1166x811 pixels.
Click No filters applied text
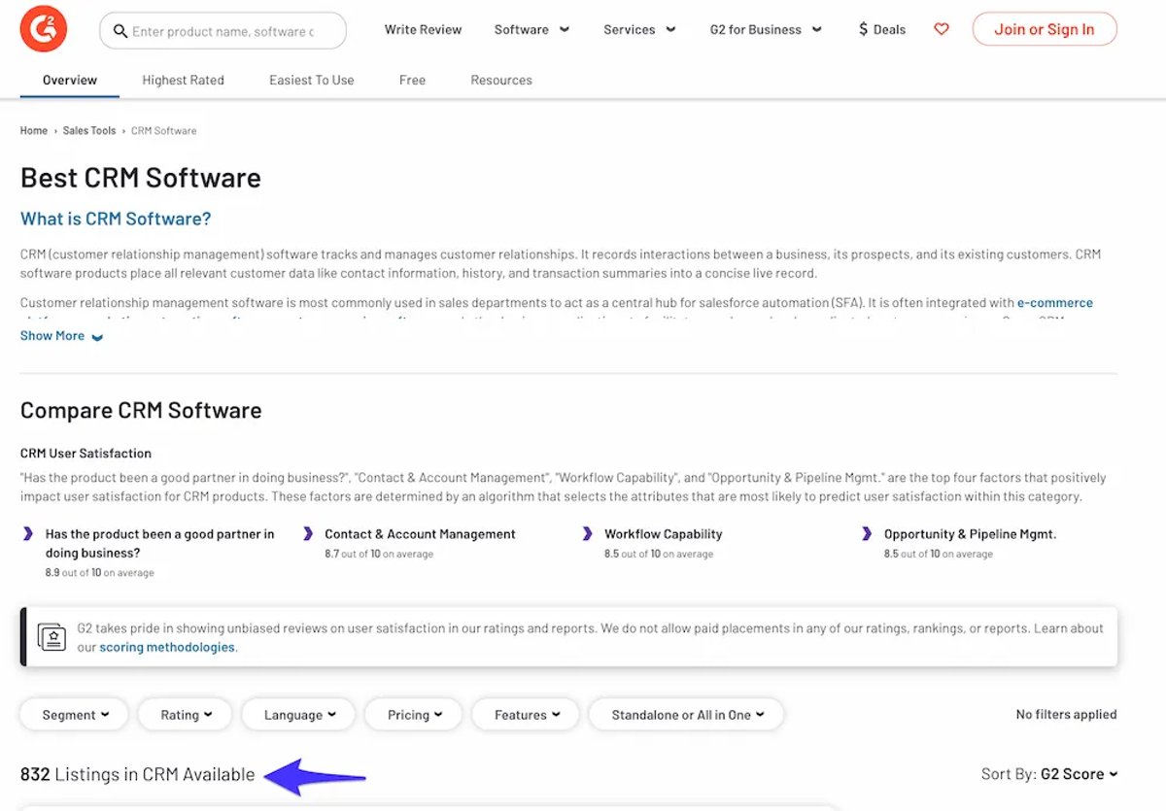pos(1066,714)
